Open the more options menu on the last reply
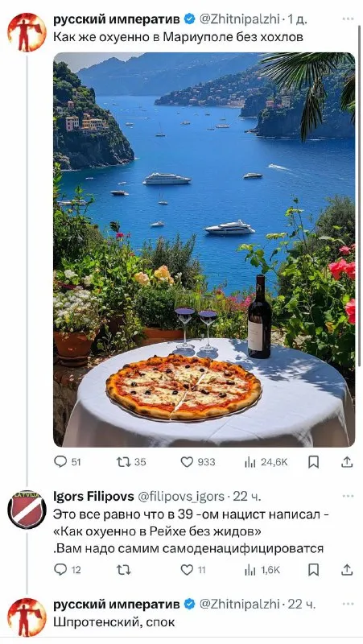Image resolution: width=363 pixels, height=644 pixels. [x=348, y=605]
